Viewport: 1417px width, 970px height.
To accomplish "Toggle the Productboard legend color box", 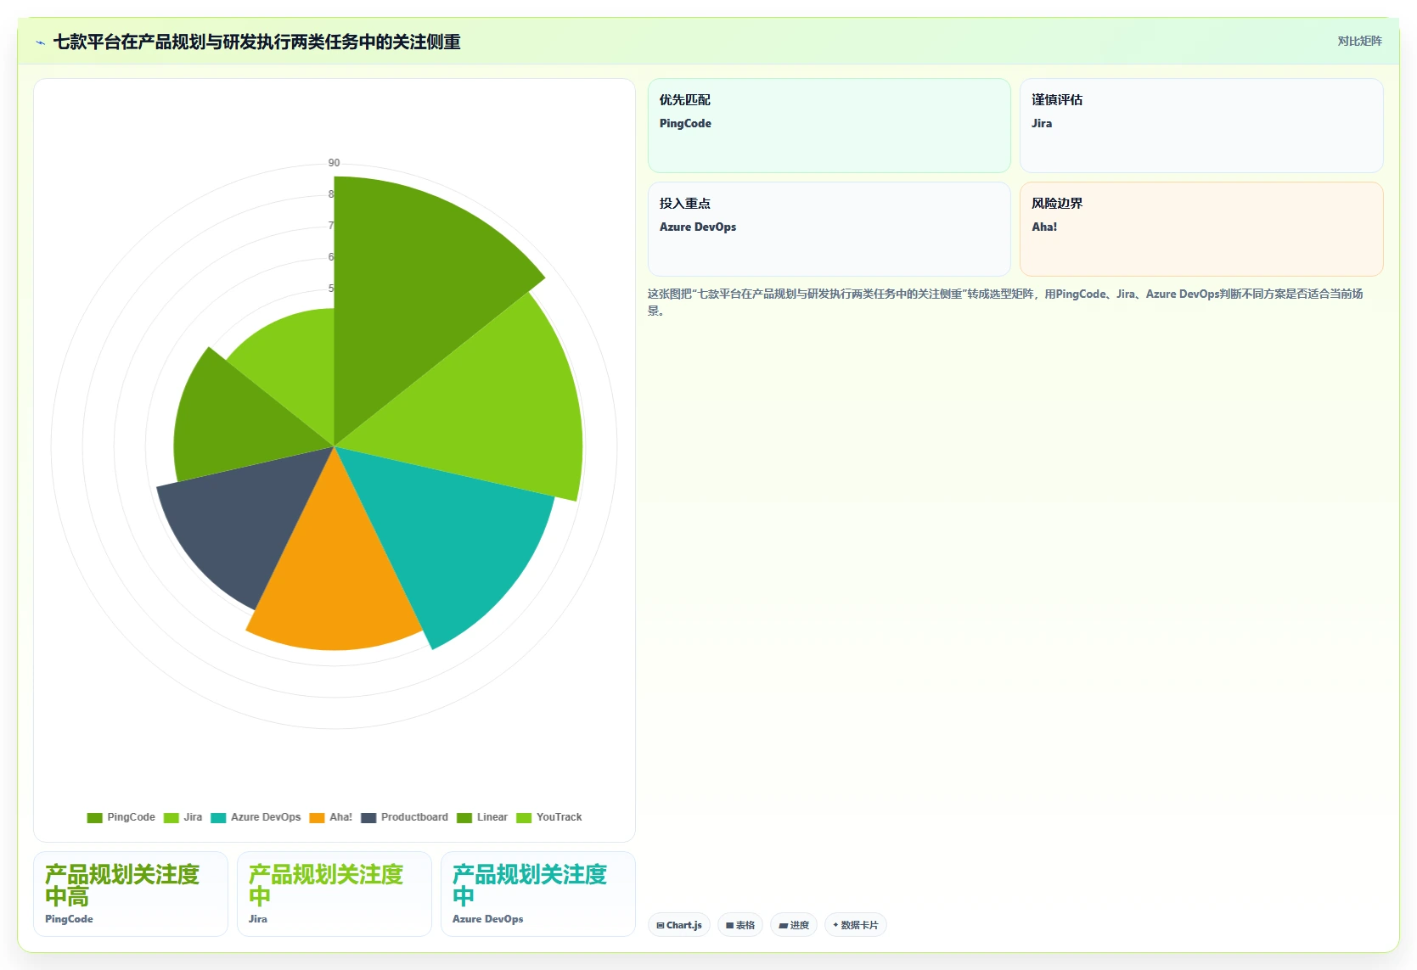I will pos(368,817).
